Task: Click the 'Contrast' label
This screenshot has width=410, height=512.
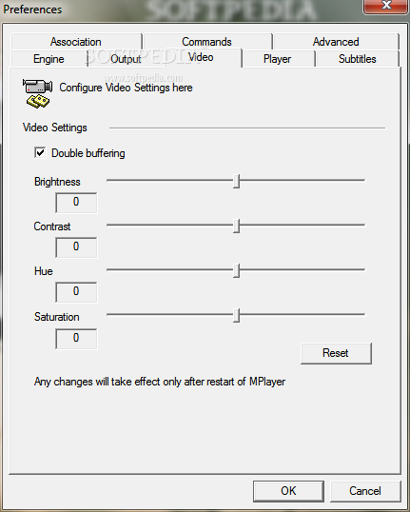Action: pyautogui.click(x=52, y=226)
